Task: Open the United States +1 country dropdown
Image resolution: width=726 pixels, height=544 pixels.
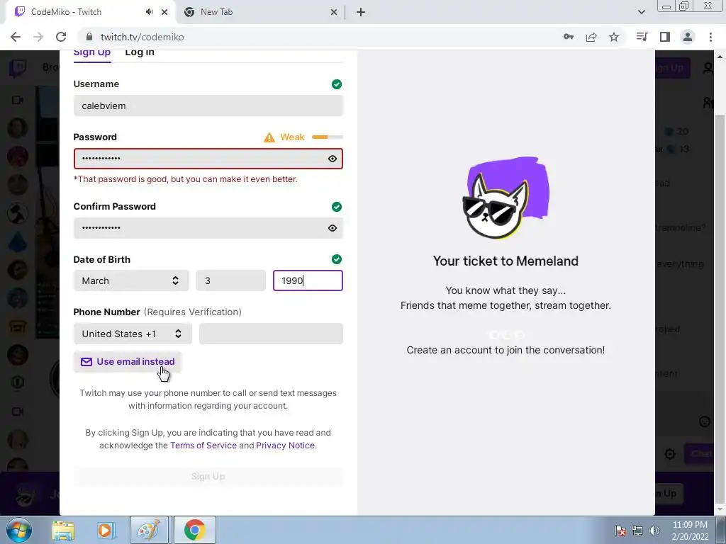Action: coord(133,334)
